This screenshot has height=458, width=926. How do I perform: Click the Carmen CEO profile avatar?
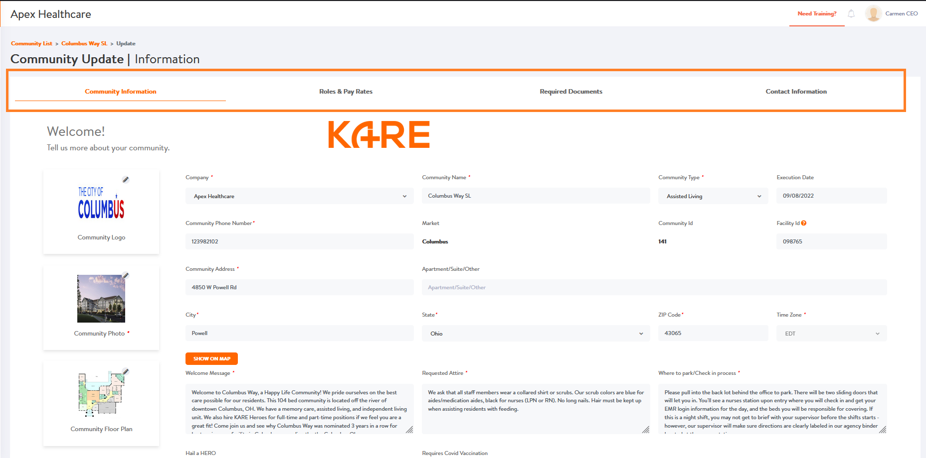tap(873, 13)
